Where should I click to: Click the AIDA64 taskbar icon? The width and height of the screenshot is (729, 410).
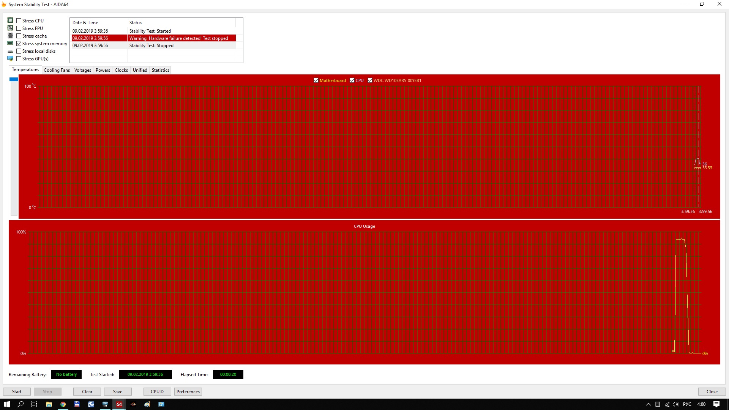(x=119, y=404)
